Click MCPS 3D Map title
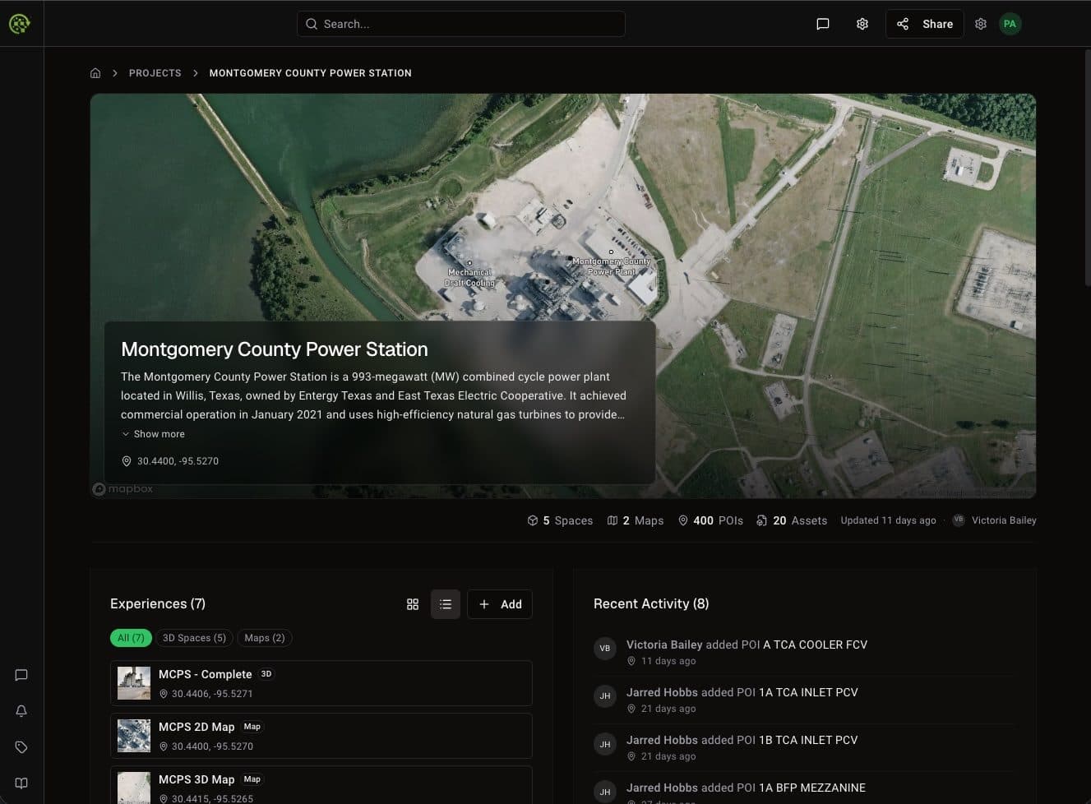 click(x=196, y=779)
